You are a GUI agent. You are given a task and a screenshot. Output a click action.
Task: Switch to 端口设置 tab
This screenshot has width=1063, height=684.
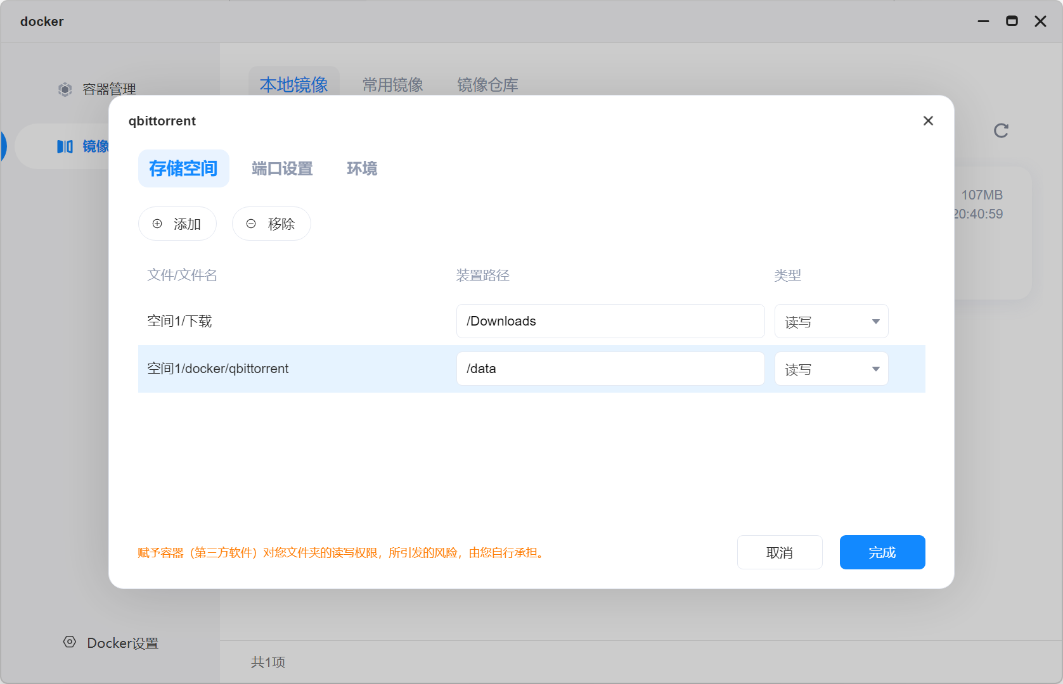(282, 168)
